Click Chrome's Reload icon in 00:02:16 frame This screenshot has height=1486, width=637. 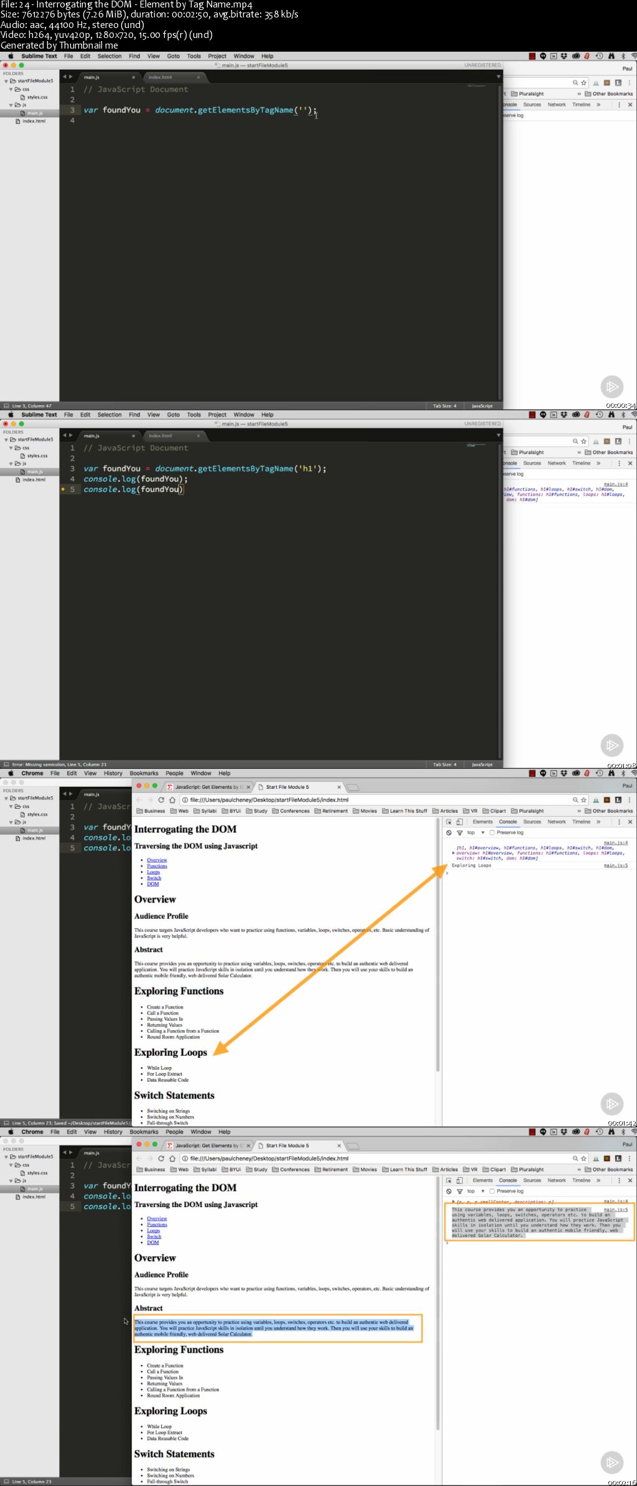pyautogui.click(x=161, y=1159)
